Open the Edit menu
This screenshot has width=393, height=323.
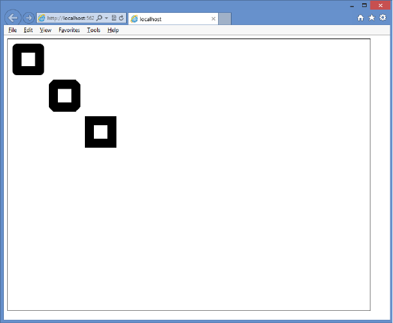(x=28, y=30)
